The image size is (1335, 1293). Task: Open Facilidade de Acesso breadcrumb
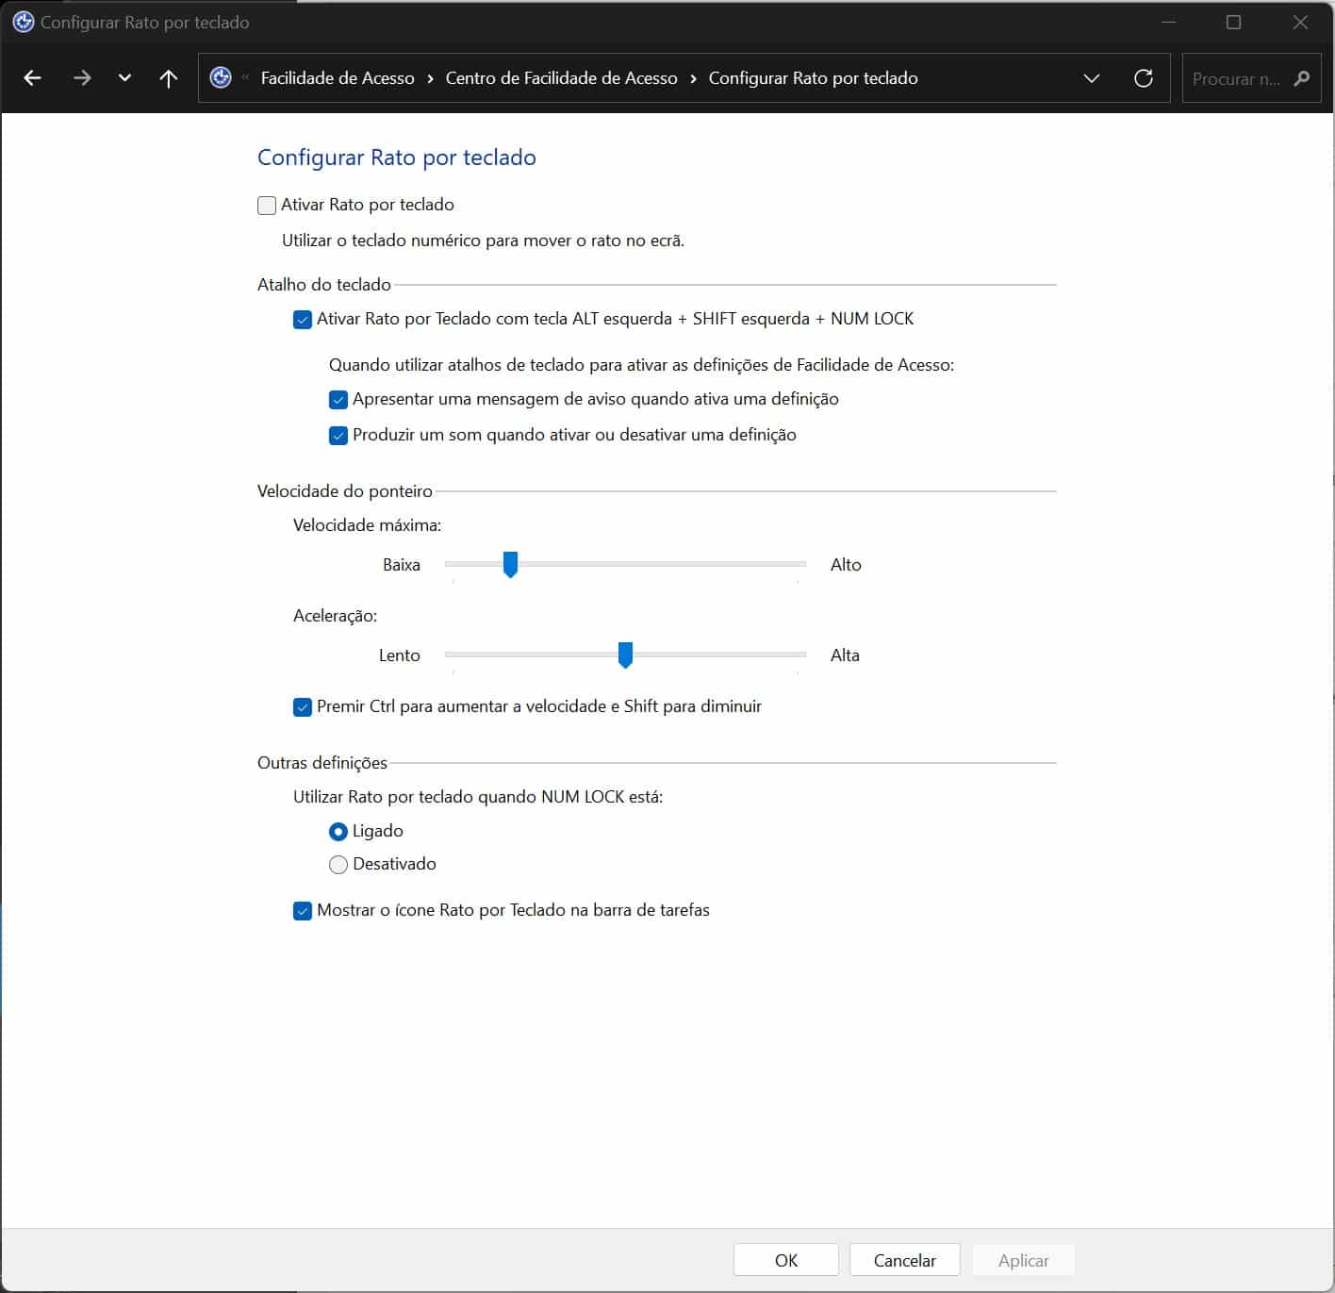tap(338, 78)
